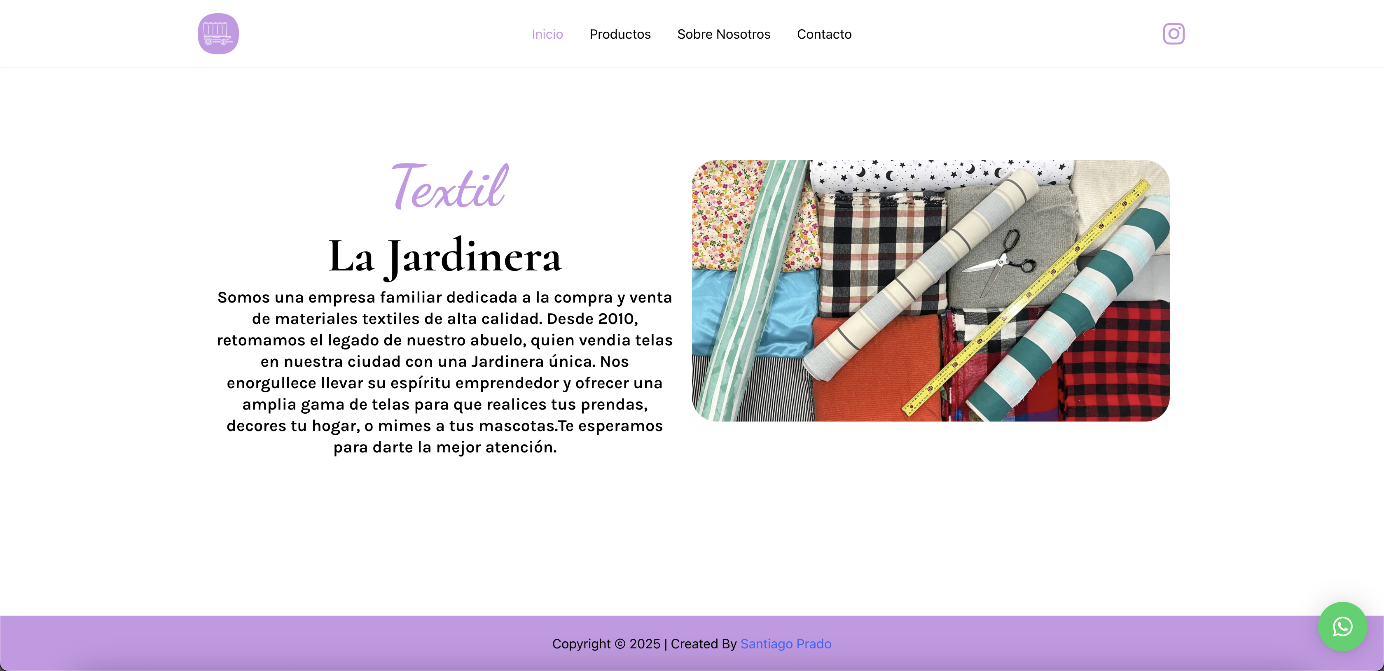Select the highlighted Inicio tab
1384x671 pixels.
(547, 34)
